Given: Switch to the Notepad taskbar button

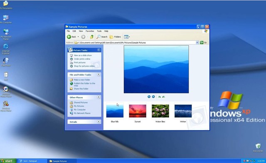Looking at the screenshot, I should click(32, 161).
